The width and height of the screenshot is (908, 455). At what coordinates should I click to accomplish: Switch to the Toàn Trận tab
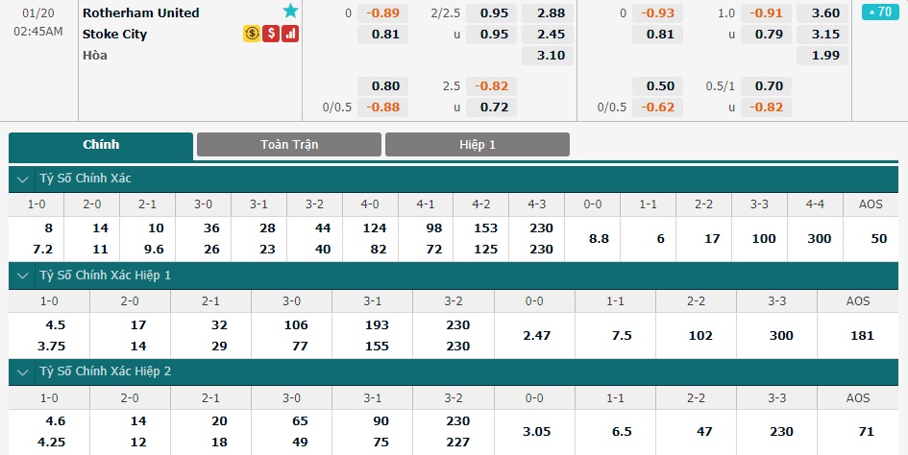point(289,145)
